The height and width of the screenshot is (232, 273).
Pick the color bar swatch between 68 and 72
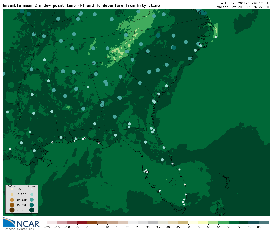point(234,222)
